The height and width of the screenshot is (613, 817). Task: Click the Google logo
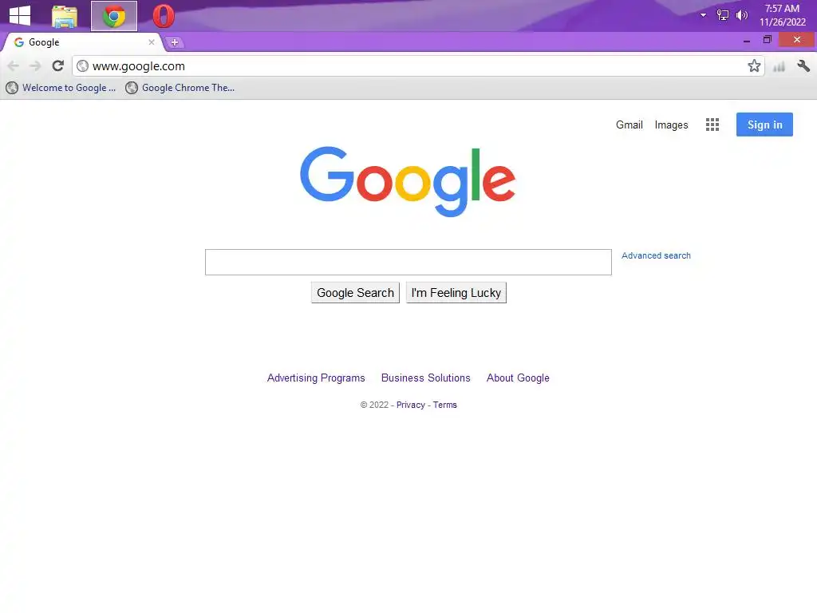pos(408,181)
